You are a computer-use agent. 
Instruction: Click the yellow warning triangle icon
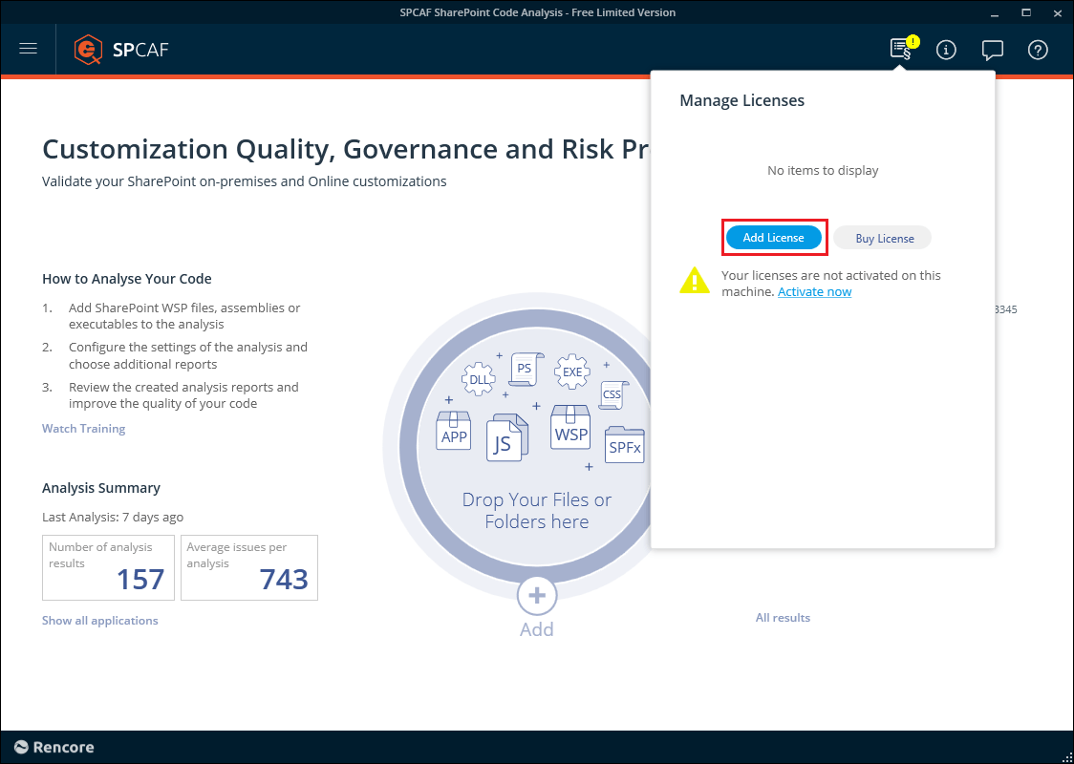point(694,281)
